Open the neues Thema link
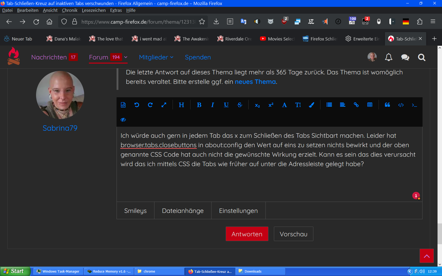 [255, 82]
